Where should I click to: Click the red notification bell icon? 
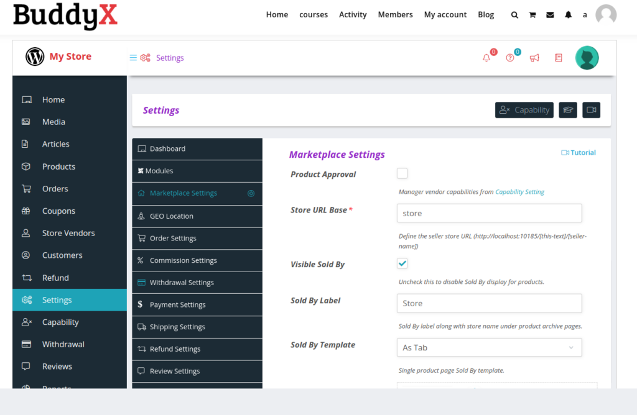(486, 58)
